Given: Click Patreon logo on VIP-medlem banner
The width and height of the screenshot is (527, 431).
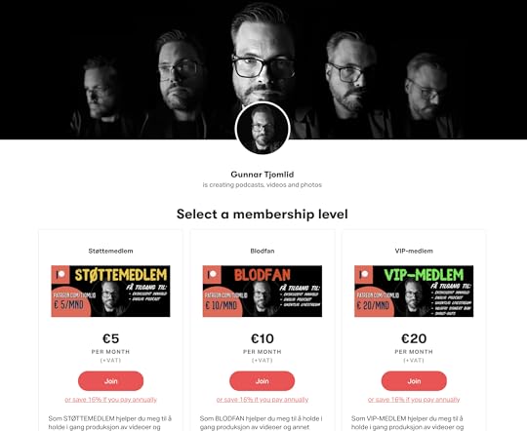Looking at the screenshot, I should (x=364, y=274).
